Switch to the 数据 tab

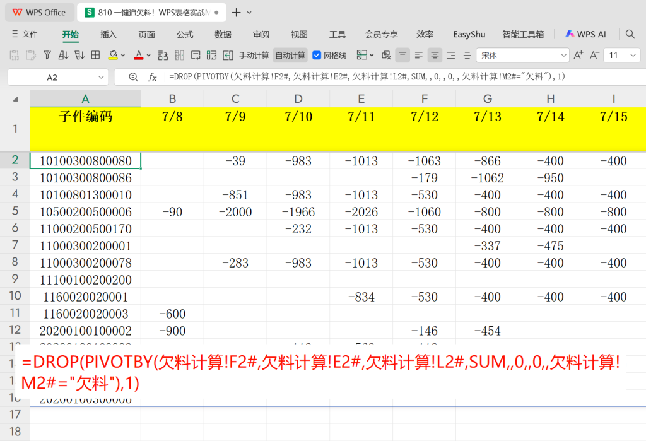(x=223, y=35)
